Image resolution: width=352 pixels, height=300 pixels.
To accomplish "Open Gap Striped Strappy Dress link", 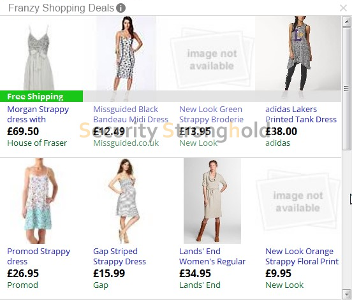I will pos(119,256).
